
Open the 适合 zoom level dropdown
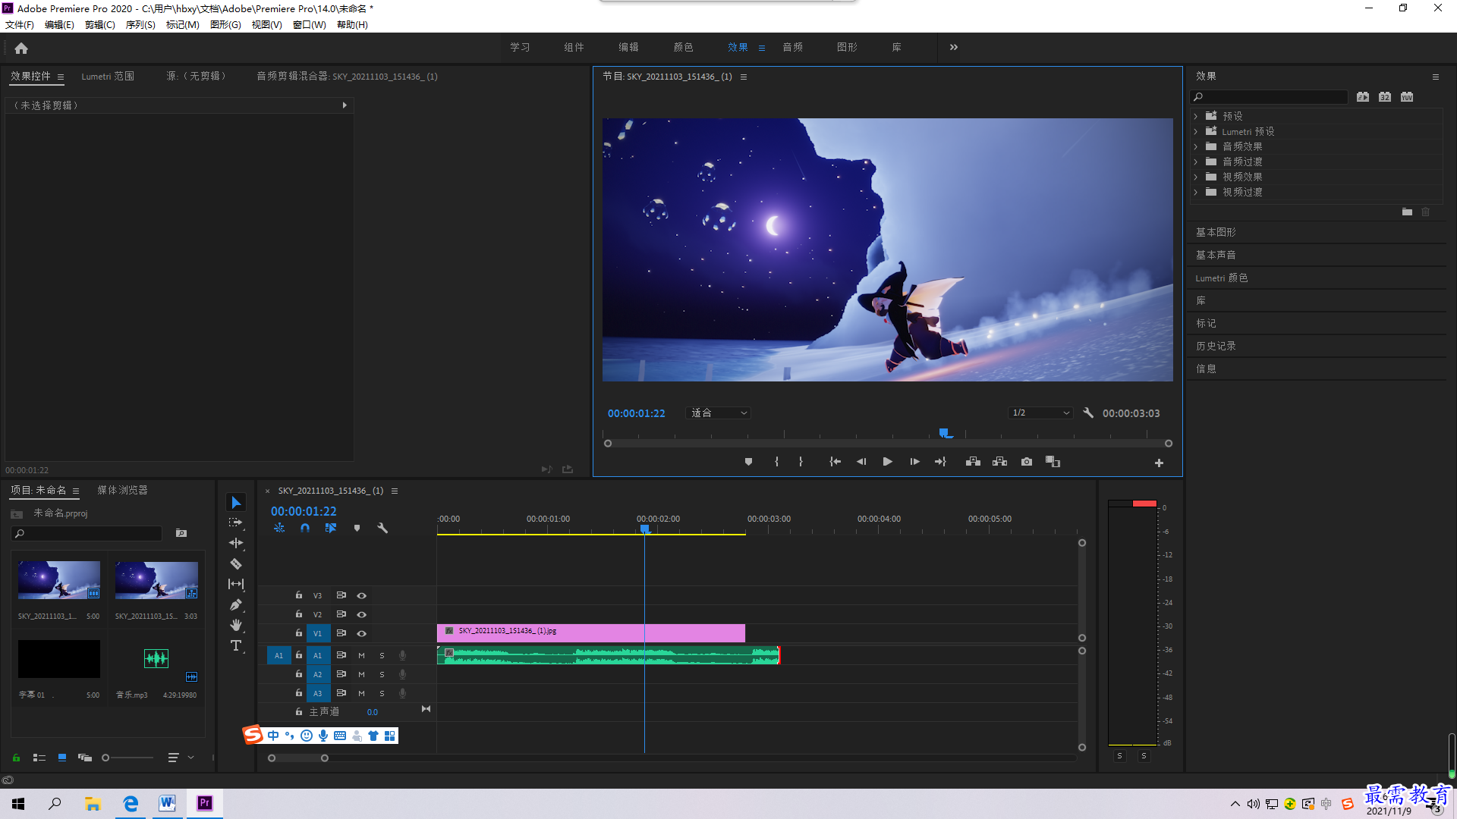pyautogui.click(x=718, y=413)
